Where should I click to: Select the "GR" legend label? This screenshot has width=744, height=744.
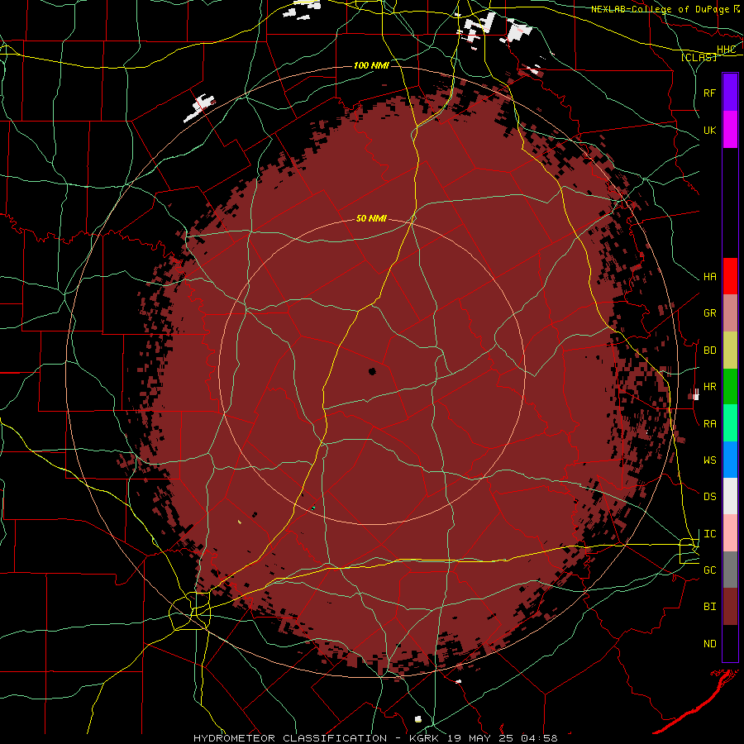709,313
